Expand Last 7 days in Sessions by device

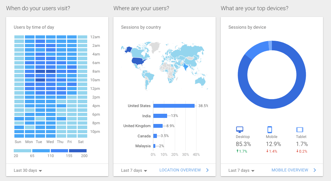[242, 170]
